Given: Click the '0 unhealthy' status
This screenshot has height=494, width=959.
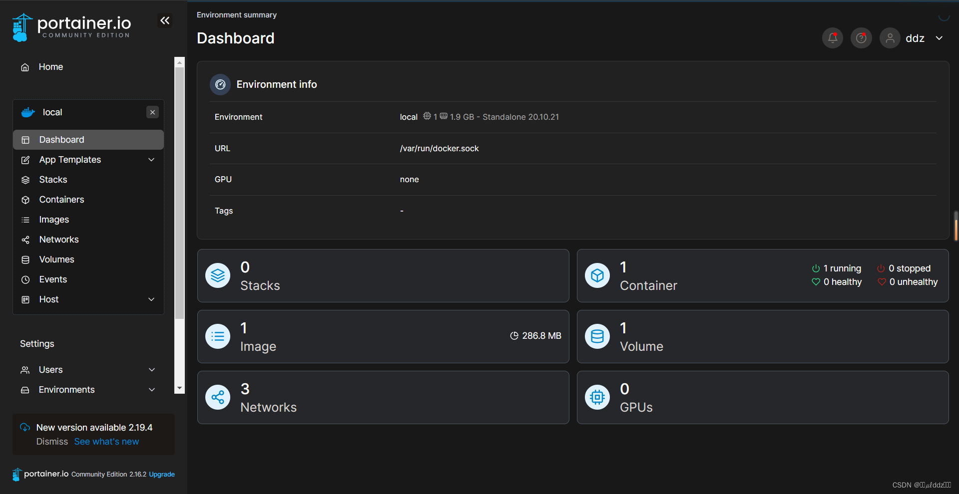Looking at the screenshot, I should [x=908, y=282].
